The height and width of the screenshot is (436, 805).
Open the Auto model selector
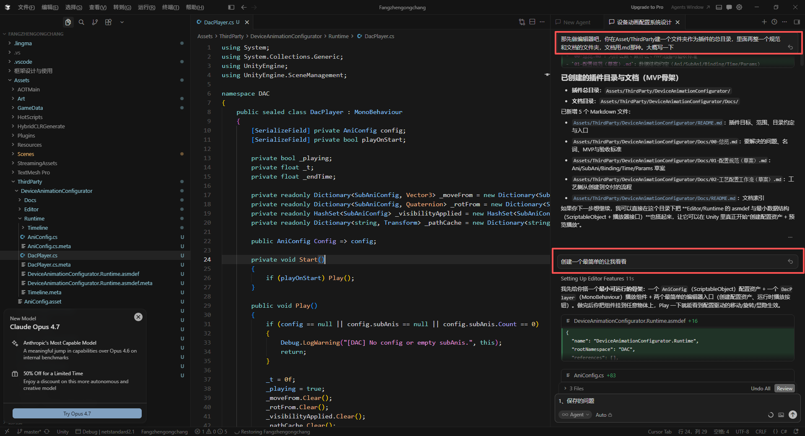pyautogui.click(x=604, y=415)
